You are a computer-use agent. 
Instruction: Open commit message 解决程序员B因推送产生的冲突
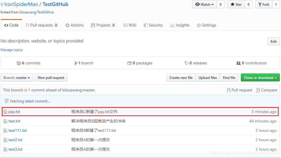click(98, 121)
